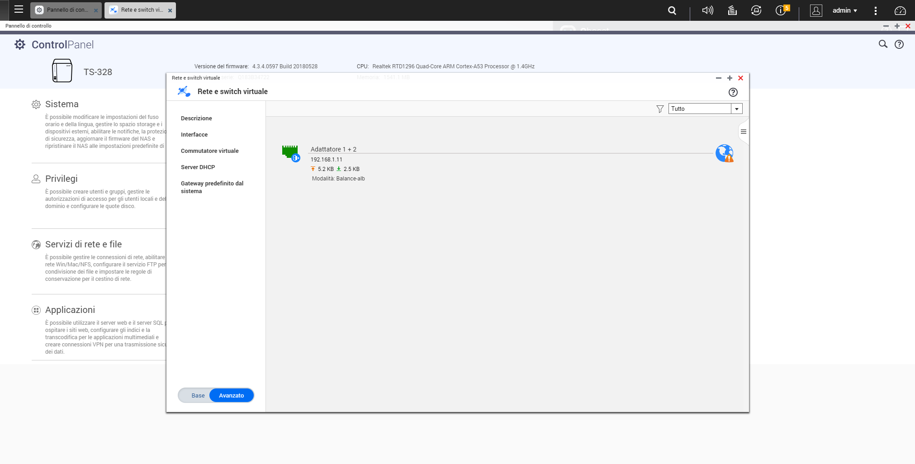Switch to Avanzato mode
Viewport: 915px width, 464px height.
(231, 395)
